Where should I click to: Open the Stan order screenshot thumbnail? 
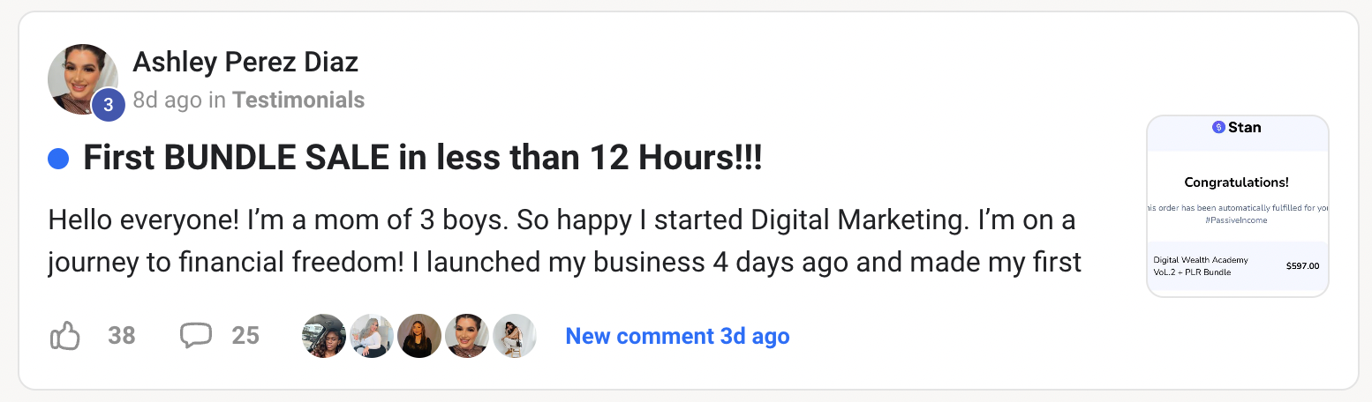tap(1237, 206)
